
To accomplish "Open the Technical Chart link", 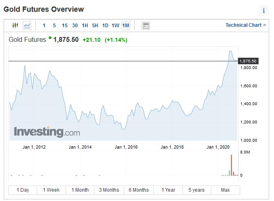I will click(x=246, y=25).
